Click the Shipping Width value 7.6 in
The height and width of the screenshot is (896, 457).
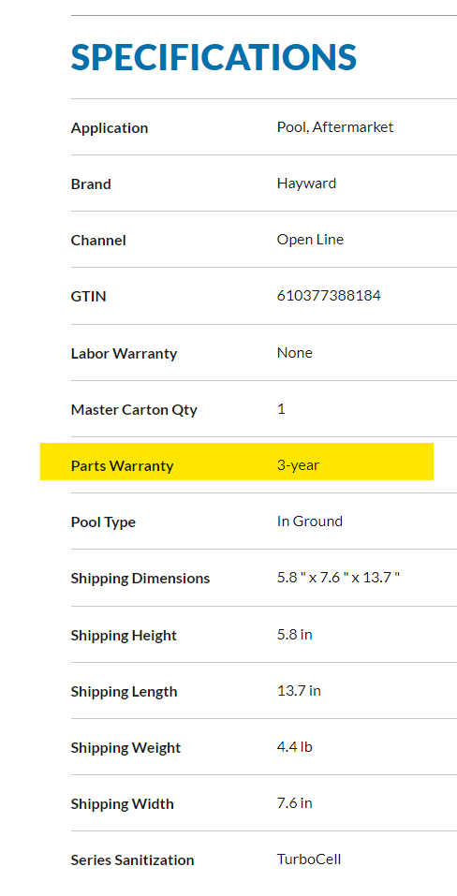(x=295, y=803)
